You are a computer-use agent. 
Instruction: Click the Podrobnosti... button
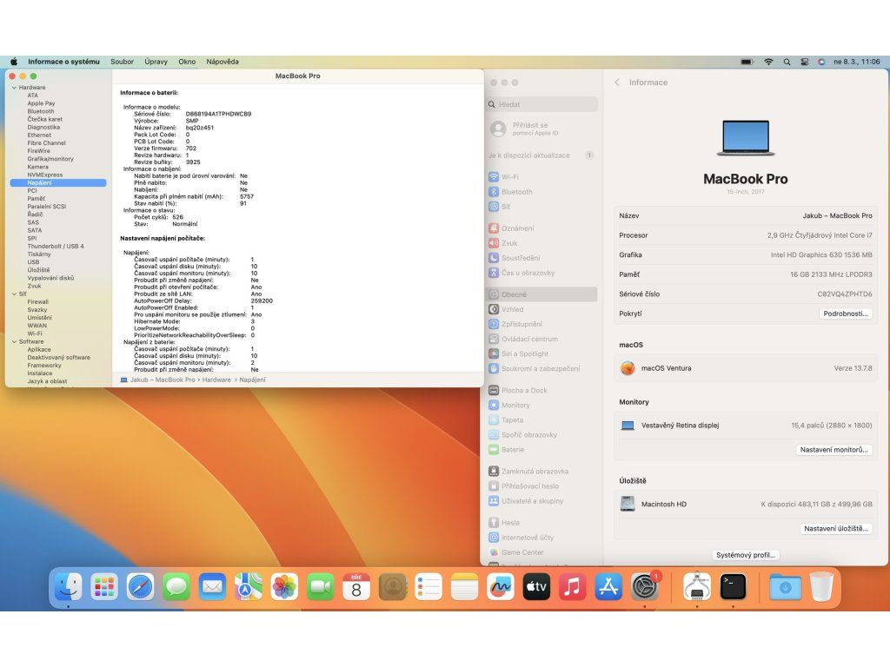(x=845, y=314)
